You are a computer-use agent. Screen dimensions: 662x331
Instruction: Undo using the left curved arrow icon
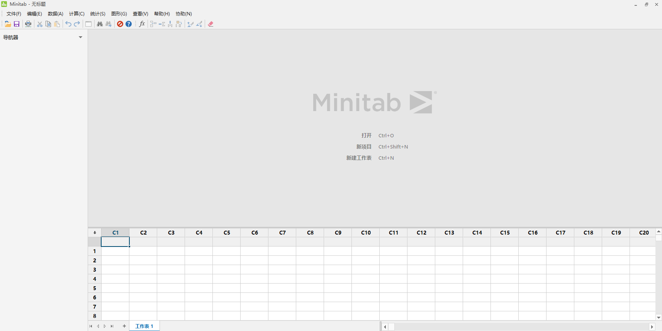coord(68,24)
